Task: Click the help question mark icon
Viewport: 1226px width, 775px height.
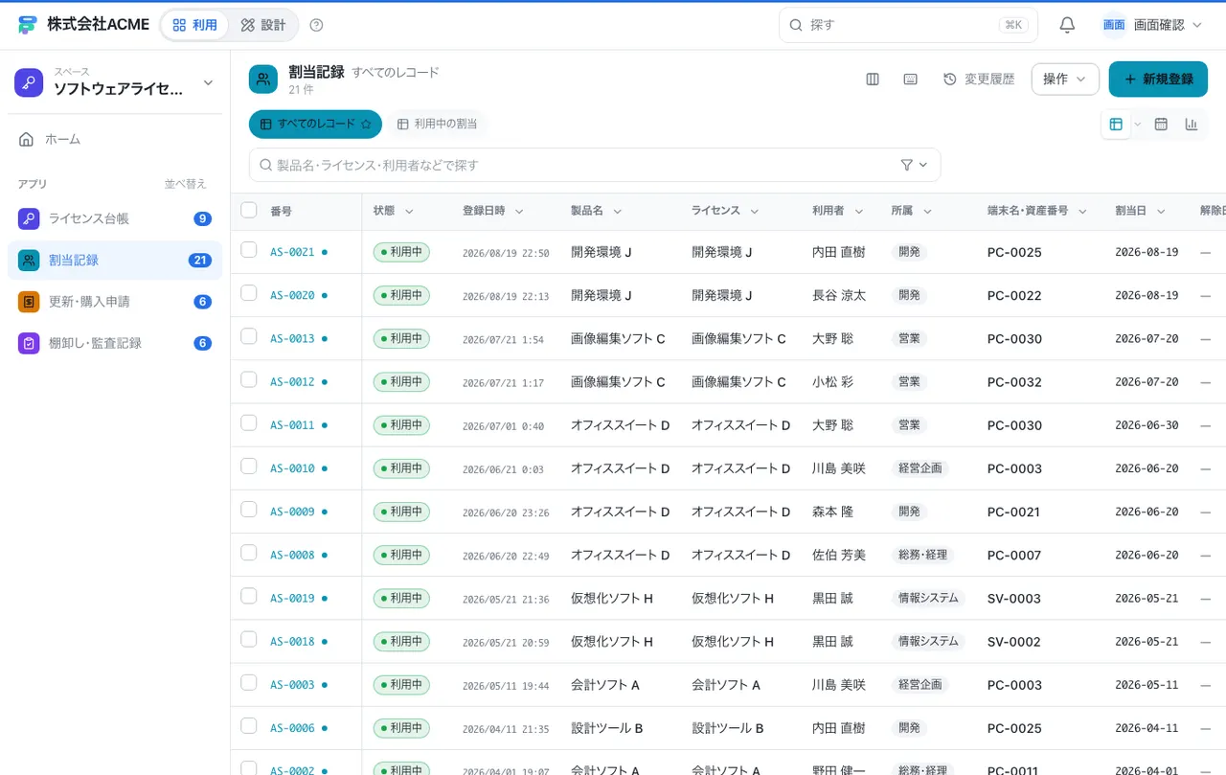Action: point(317,25)
